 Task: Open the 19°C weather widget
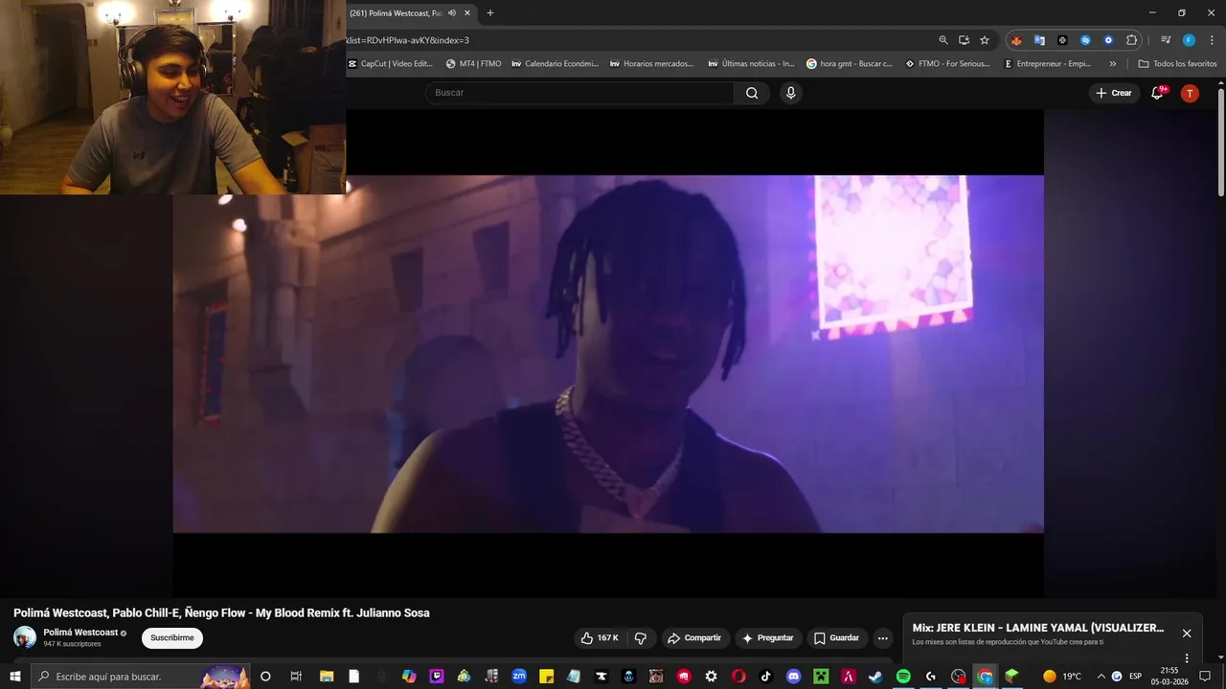coord(1061,677)
